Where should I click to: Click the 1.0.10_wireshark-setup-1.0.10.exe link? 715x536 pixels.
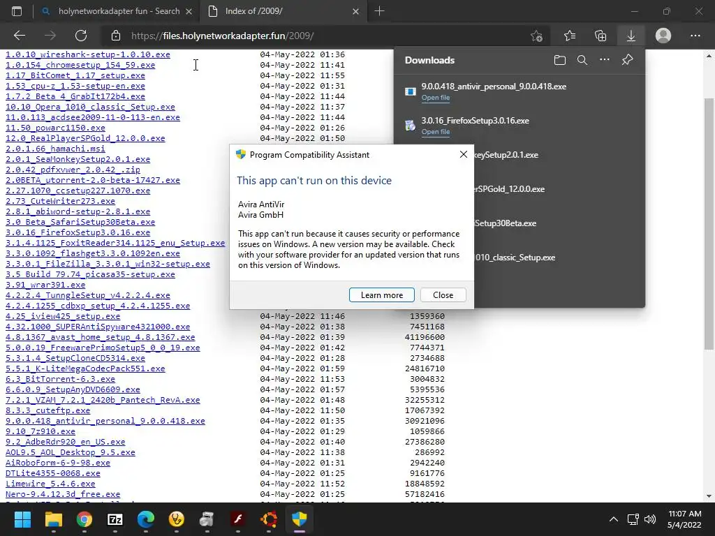[x=87, y=54]
